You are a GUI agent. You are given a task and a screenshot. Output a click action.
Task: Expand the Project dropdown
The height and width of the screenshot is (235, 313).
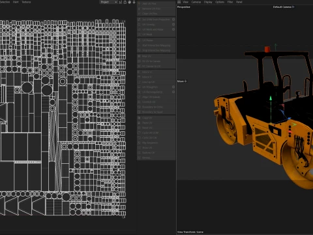tap(109, 2)
